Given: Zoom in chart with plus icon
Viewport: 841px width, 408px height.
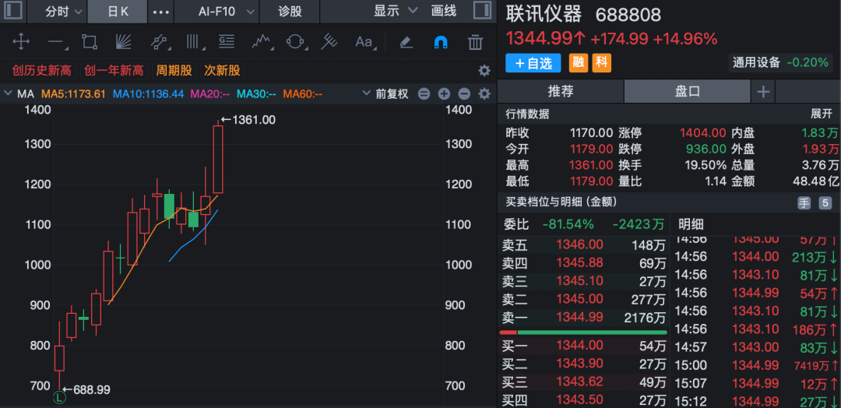Looking at the screenshot, I should (444, 93).
